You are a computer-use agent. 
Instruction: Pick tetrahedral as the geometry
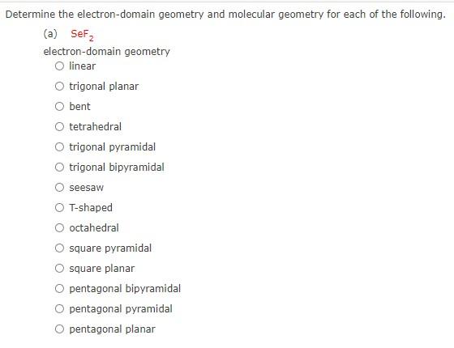59,126
